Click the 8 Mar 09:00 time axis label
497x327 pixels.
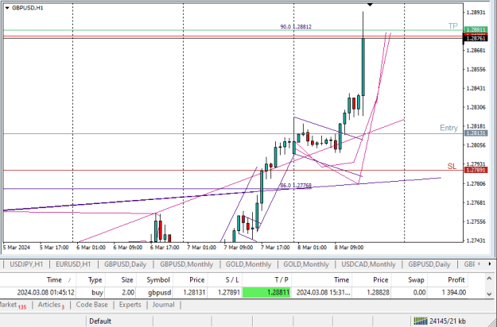click(x=348, y=248)
